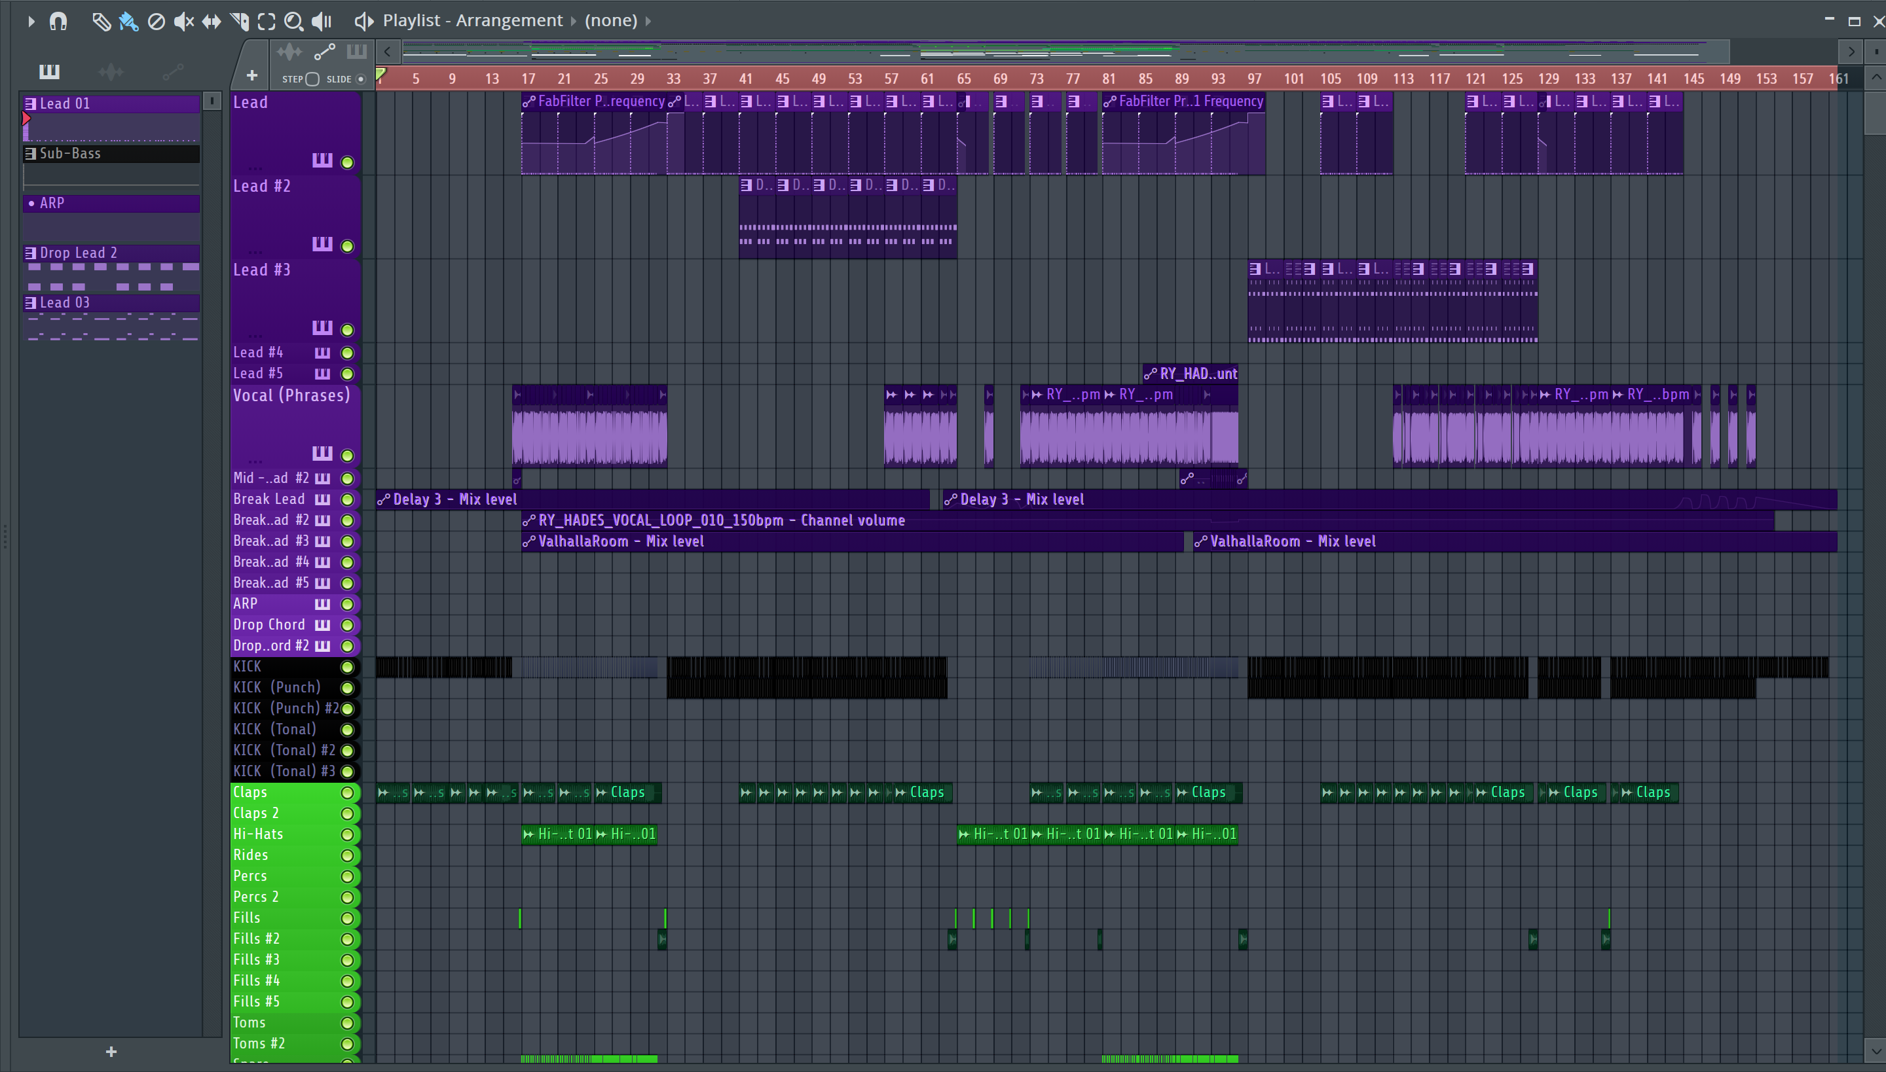Screen dimensions: 1886x1072
Task: Select the Perc 2 track header
Action: tap(295, 897)
